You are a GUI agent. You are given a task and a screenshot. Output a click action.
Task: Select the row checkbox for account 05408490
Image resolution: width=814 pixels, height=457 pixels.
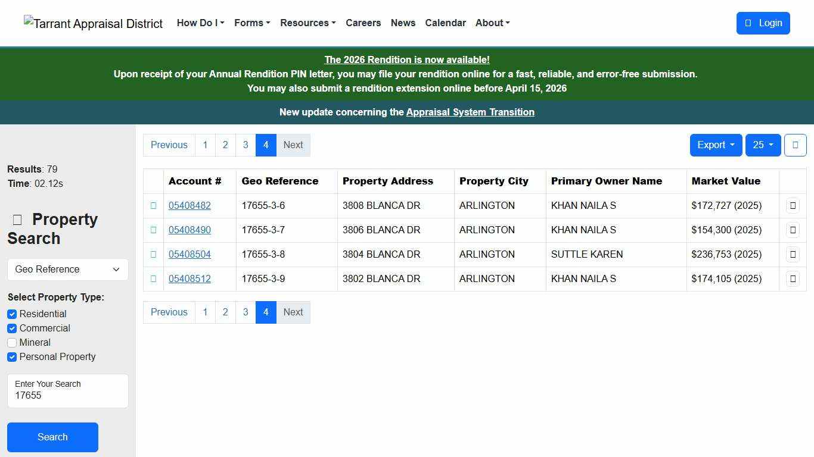153,230
